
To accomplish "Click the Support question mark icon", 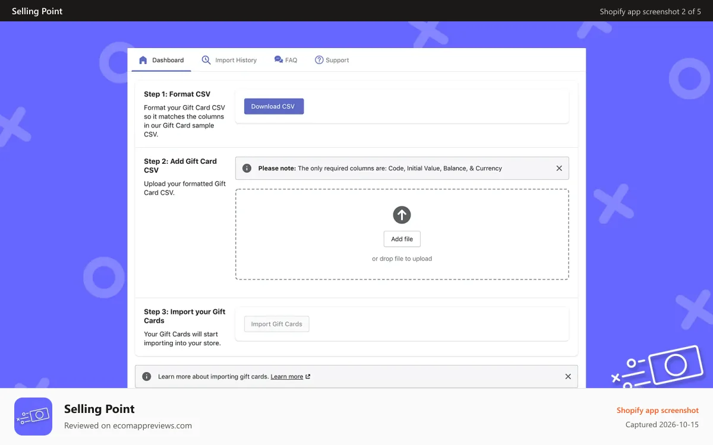I will click(x=319, y=60).
